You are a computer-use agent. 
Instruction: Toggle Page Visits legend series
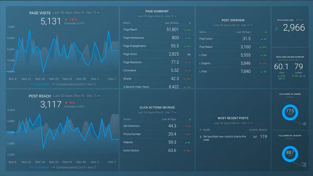[x=40, y=84]
